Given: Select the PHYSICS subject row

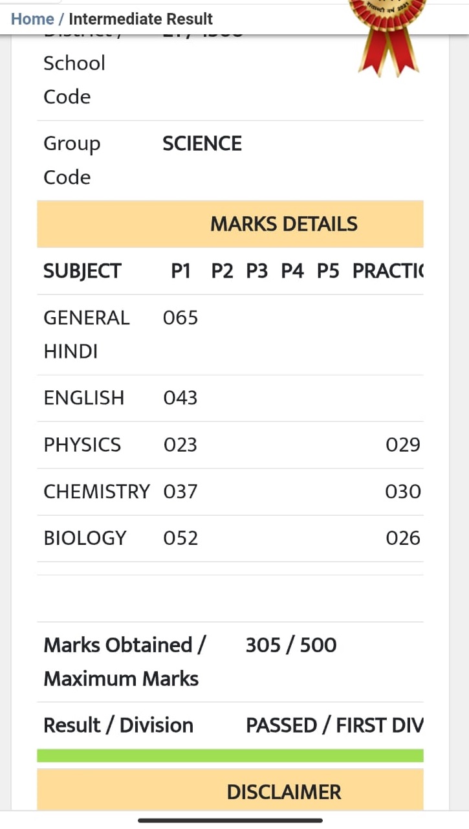Looking at the screenshot, I should coord(230,445).
